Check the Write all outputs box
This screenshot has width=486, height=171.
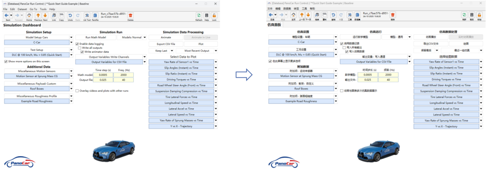[80, 48]
